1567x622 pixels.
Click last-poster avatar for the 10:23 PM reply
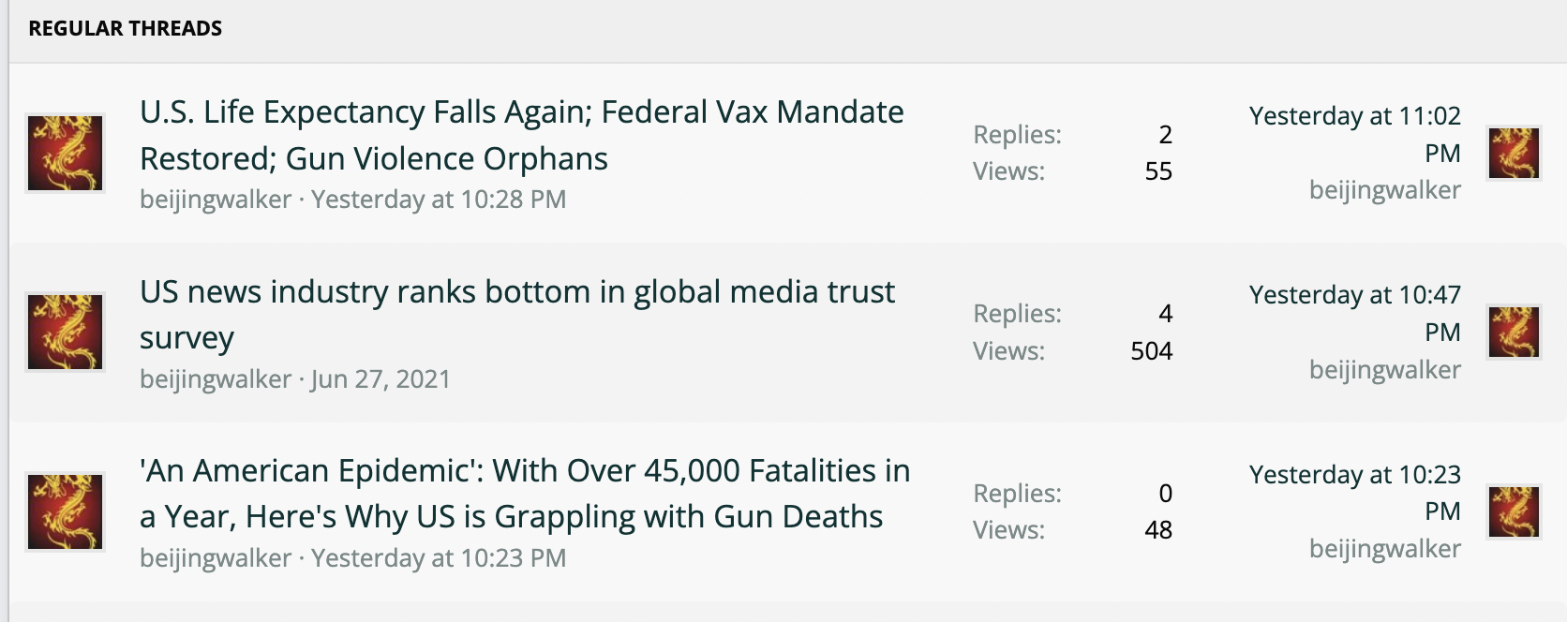click(1514, 511)
